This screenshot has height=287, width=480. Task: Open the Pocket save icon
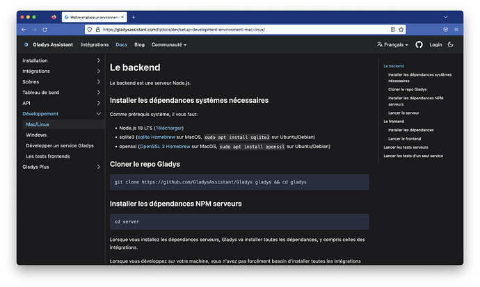point(446,30)
